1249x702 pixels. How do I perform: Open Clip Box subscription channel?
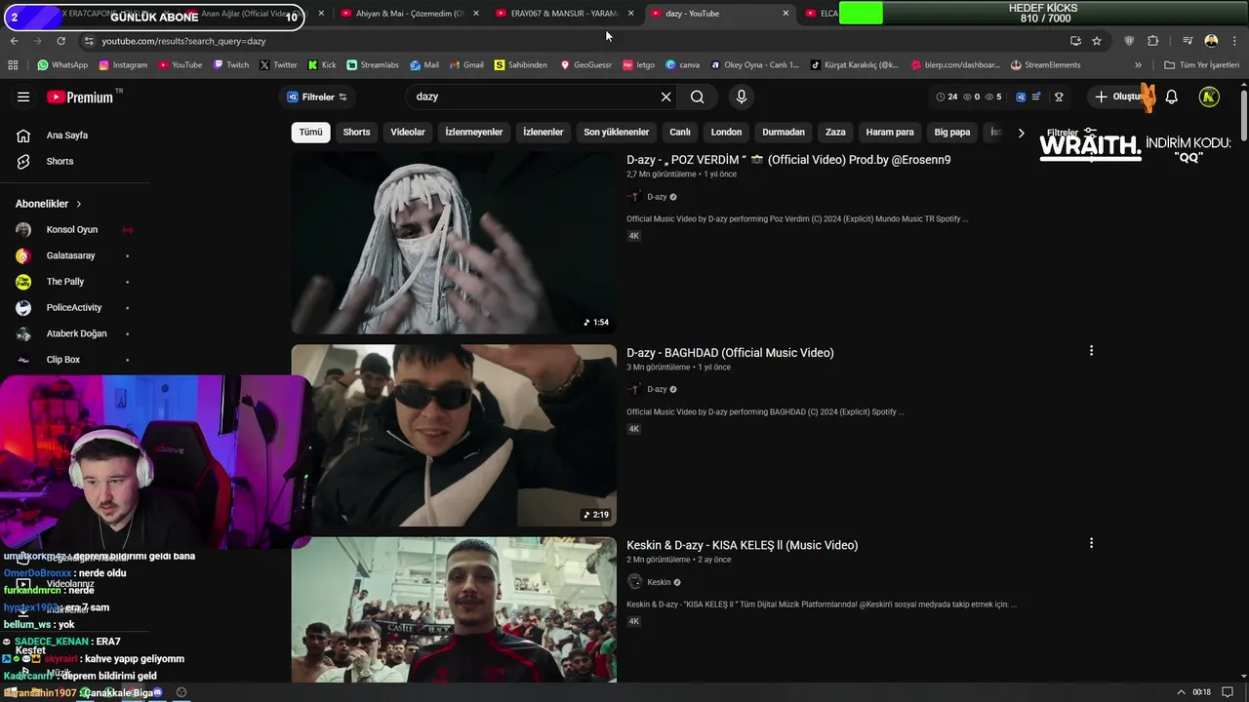tap(63, 360)
